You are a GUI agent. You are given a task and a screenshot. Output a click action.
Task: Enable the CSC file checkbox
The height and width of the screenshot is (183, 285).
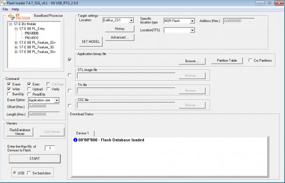tap(70, 106)
